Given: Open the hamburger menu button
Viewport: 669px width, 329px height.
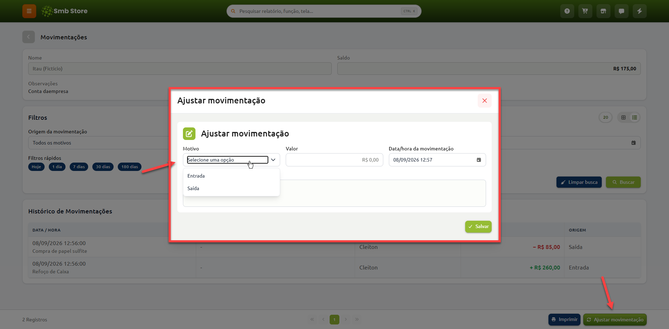Looking at the screenshot, I should pyautogui.click(x=29, y=11).
